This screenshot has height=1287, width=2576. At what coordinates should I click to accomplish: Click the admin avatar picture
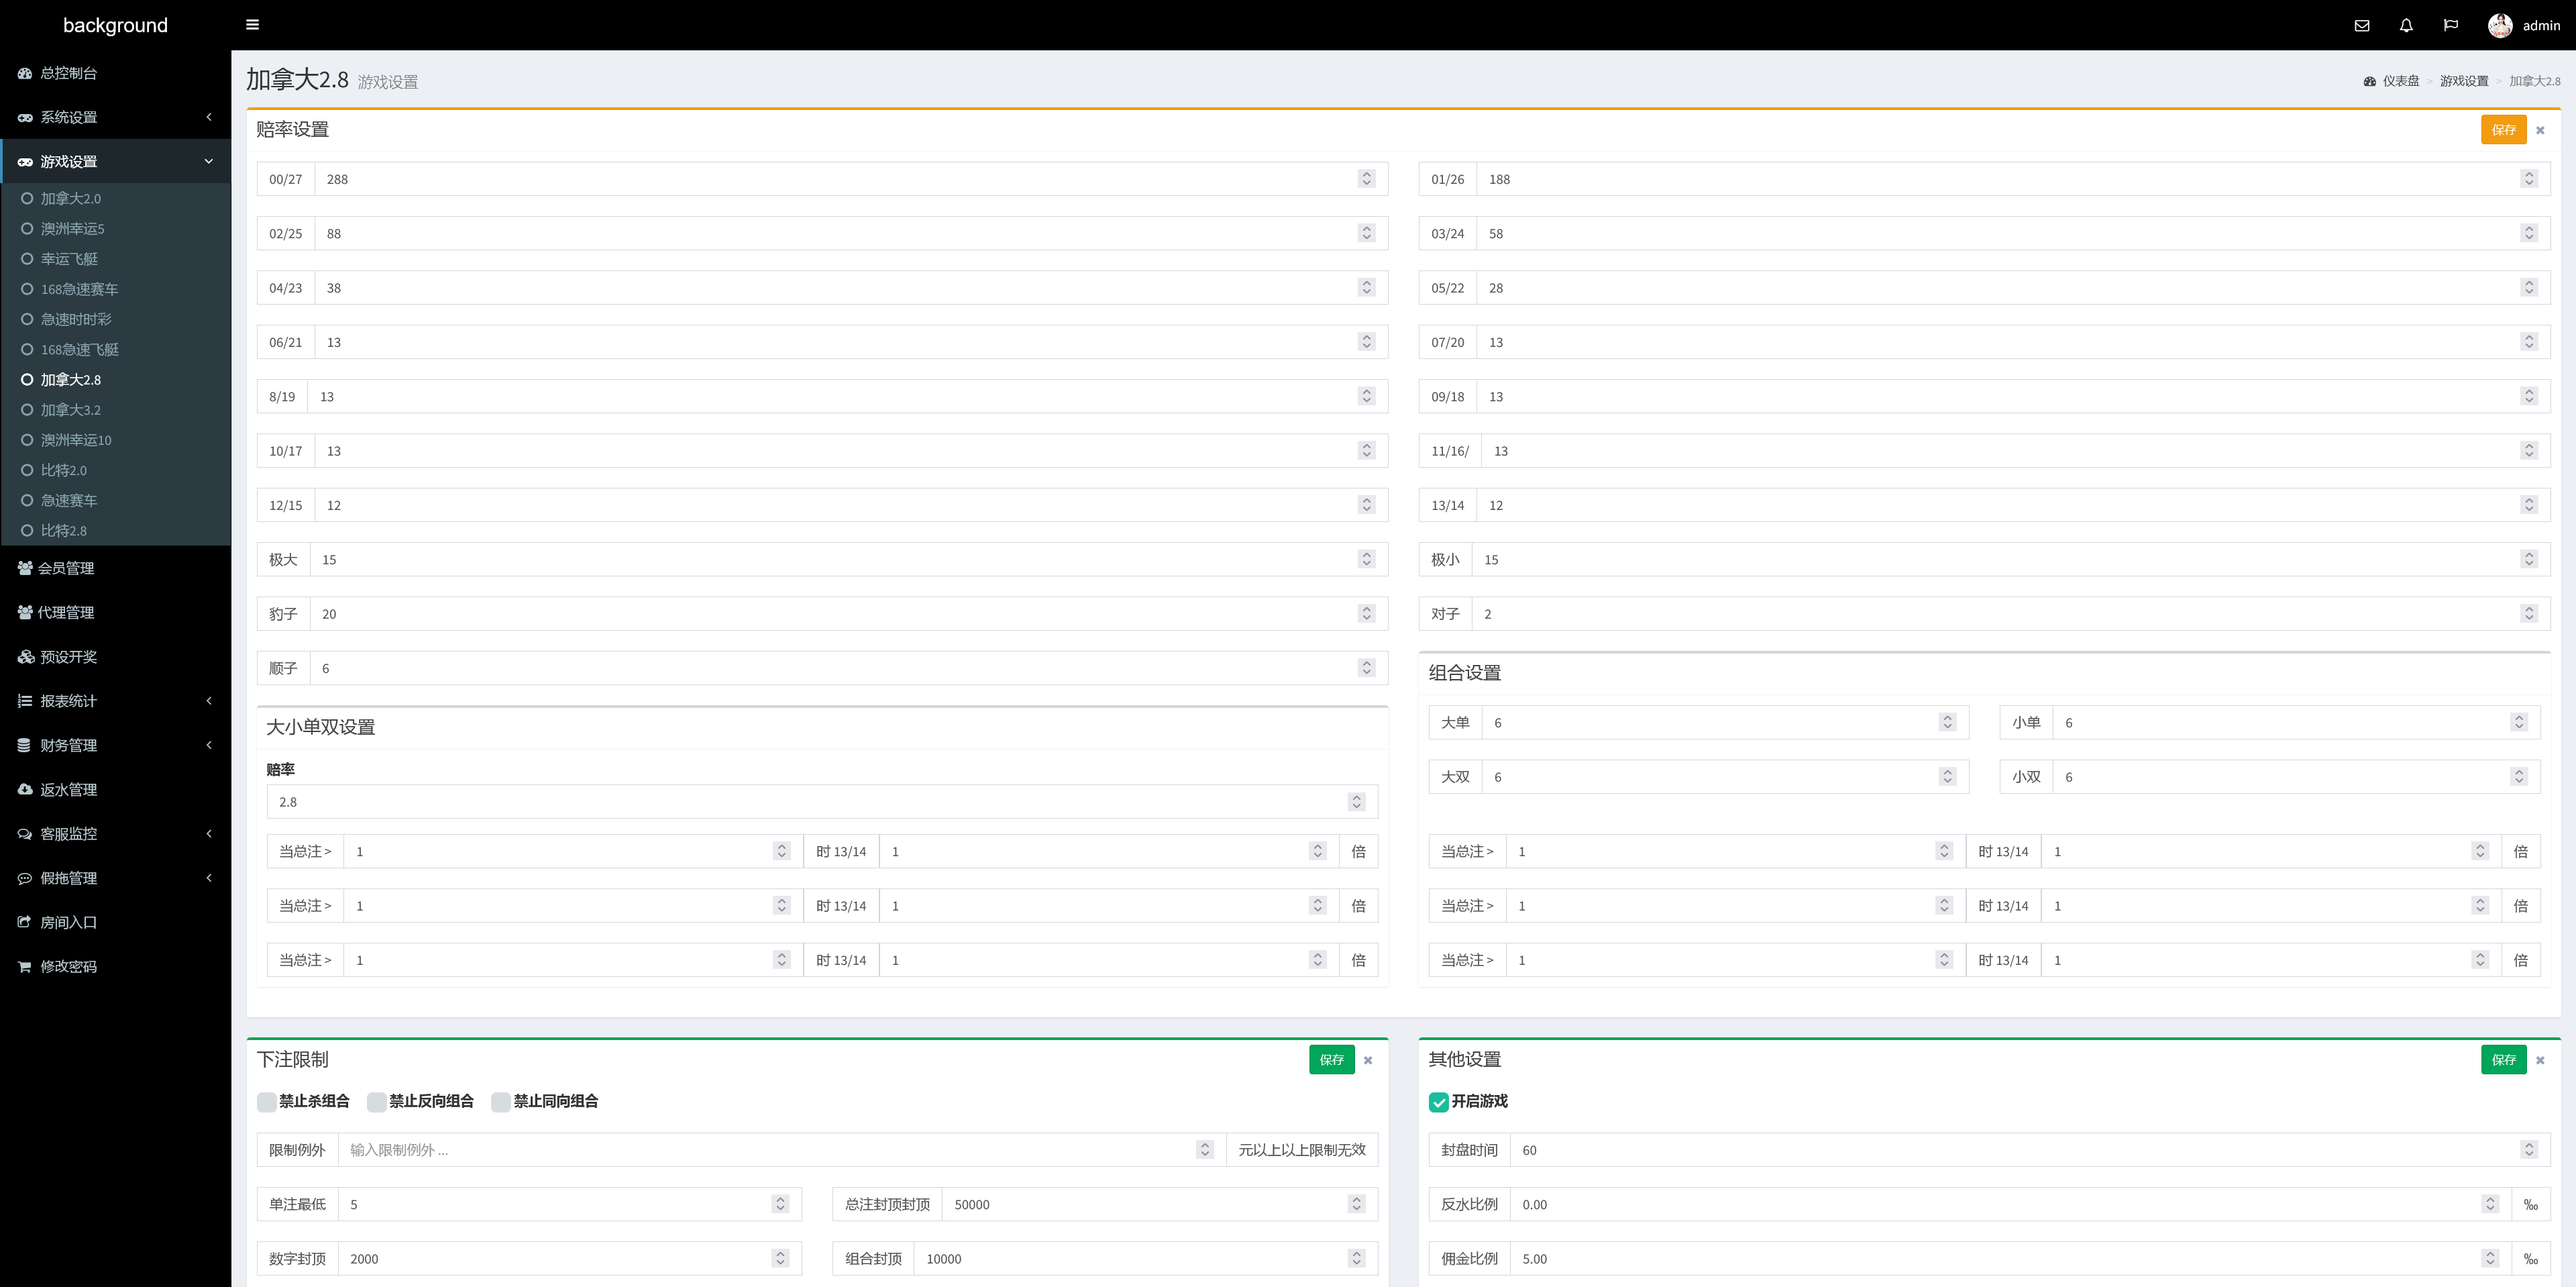pos(2499,26)
